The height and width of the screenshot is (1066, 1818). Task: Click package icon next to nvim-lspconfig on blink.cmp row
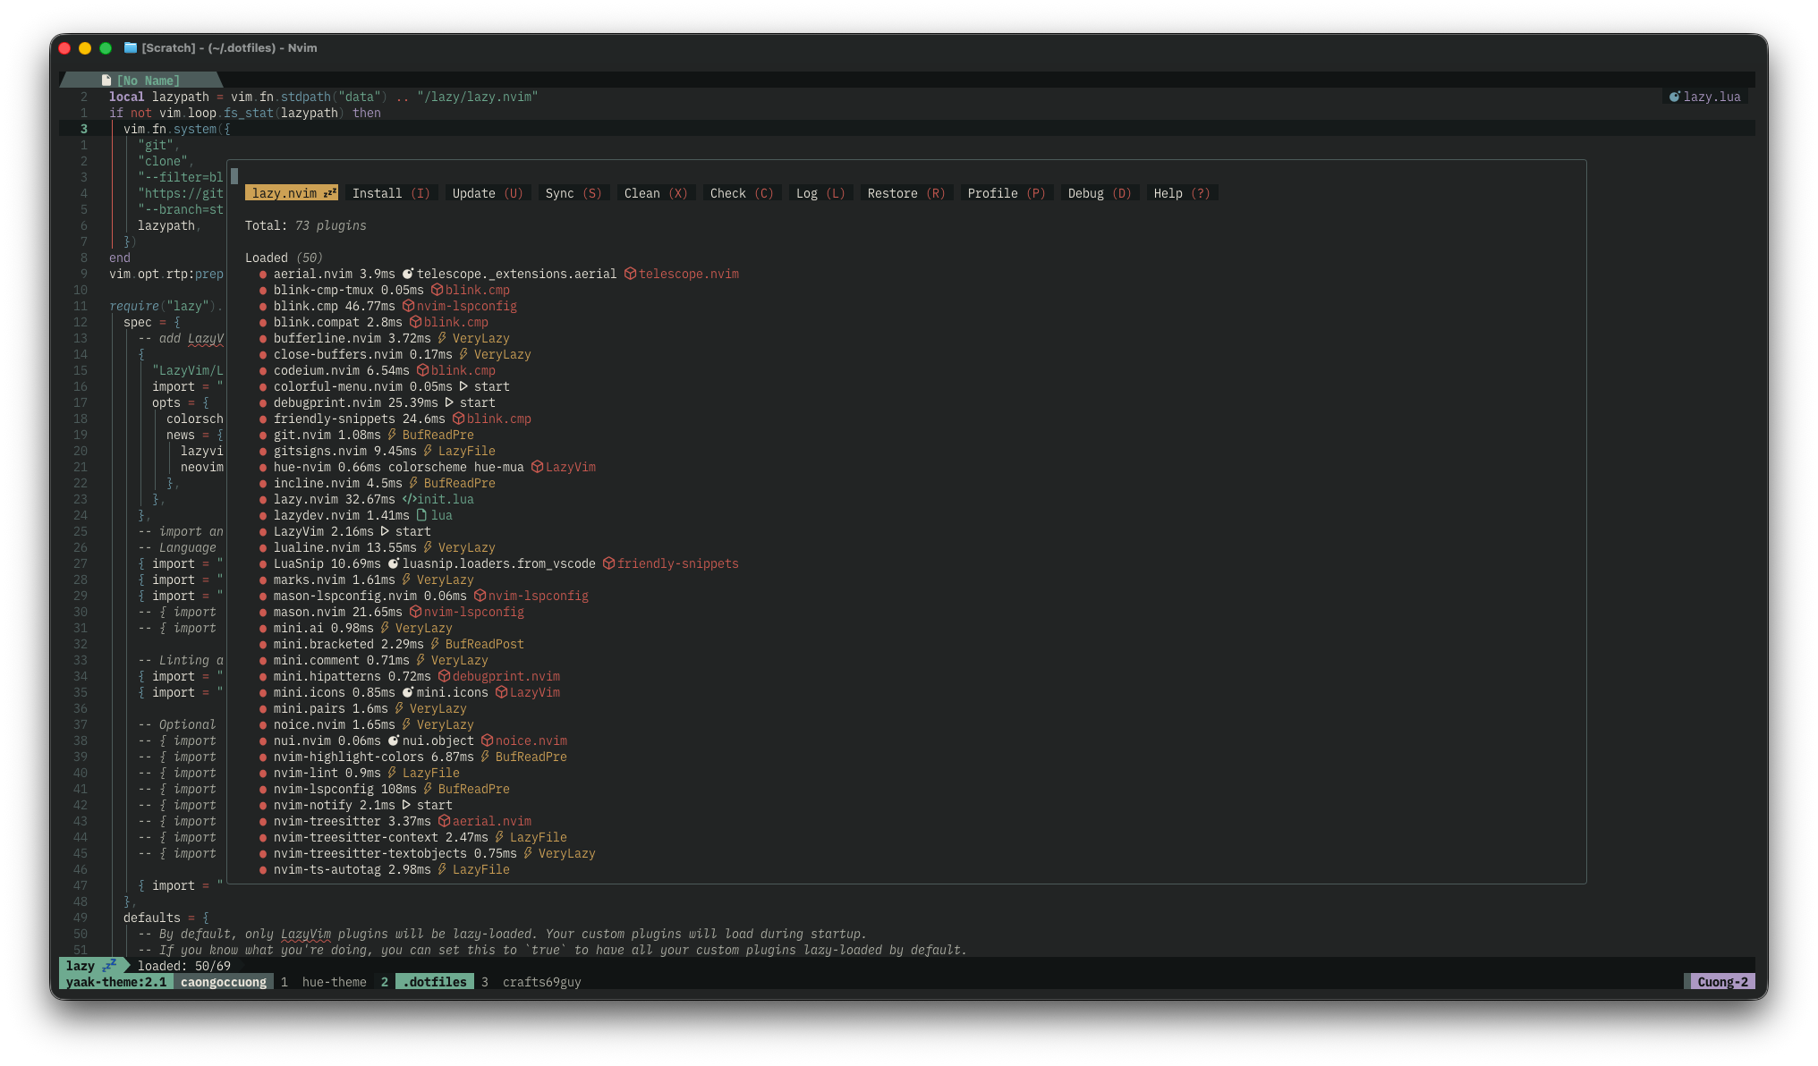click(x=408, y=306)
